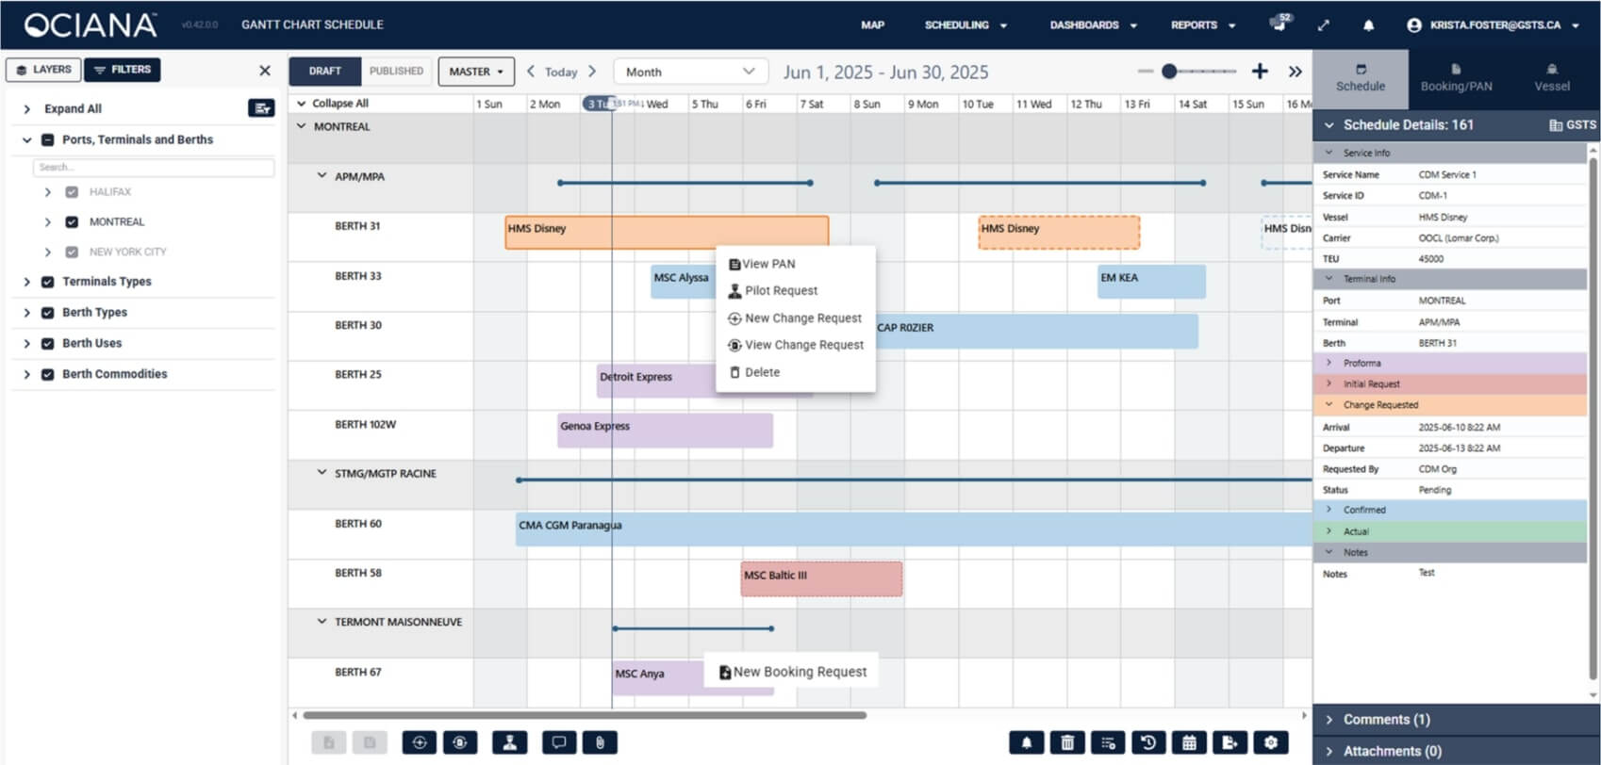The image size is (1601, 765).
Task: Toggle fullscreen expand arrows icon
Action: pyautogui.click(x=1324, y=25)
